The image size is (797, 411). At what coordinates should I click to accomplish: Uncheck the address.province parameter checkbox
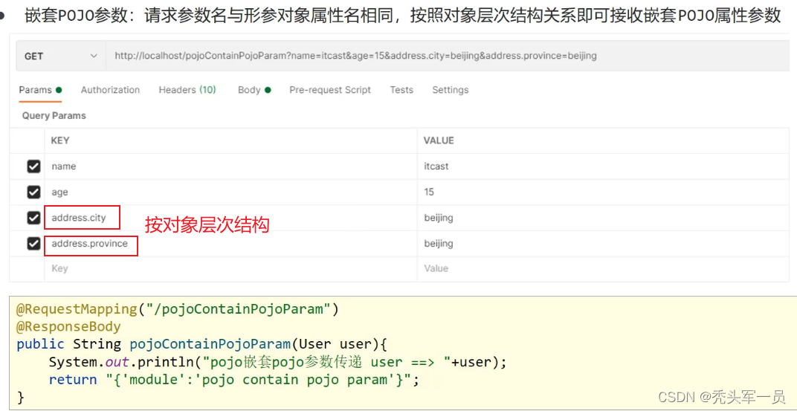coord(33,244)
